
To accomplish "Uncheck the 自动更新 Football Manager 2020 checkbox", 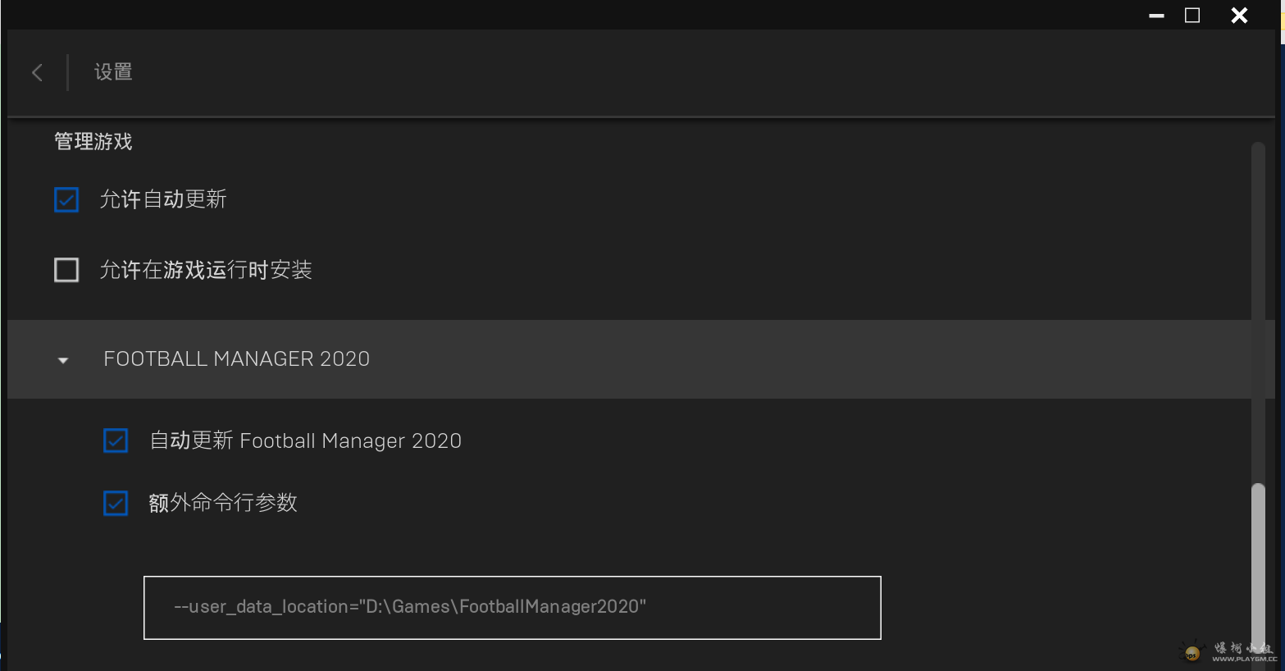I will pos(116,440).
